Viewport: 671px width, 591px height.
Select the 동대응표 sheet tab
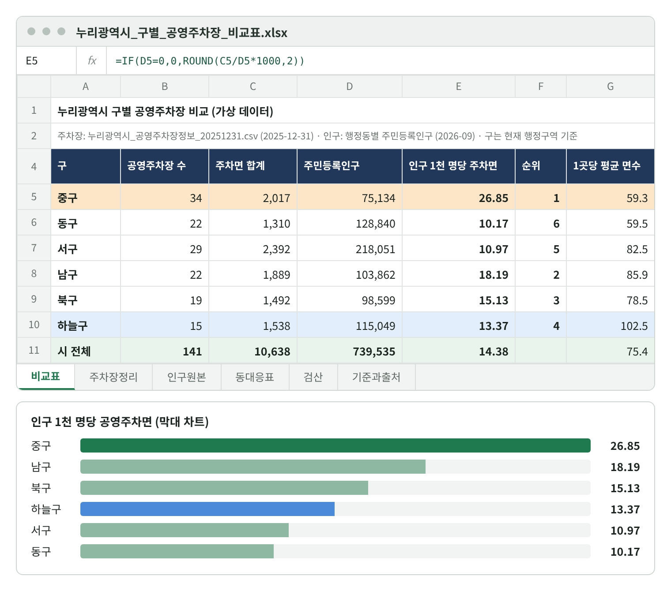coord(255,377)
